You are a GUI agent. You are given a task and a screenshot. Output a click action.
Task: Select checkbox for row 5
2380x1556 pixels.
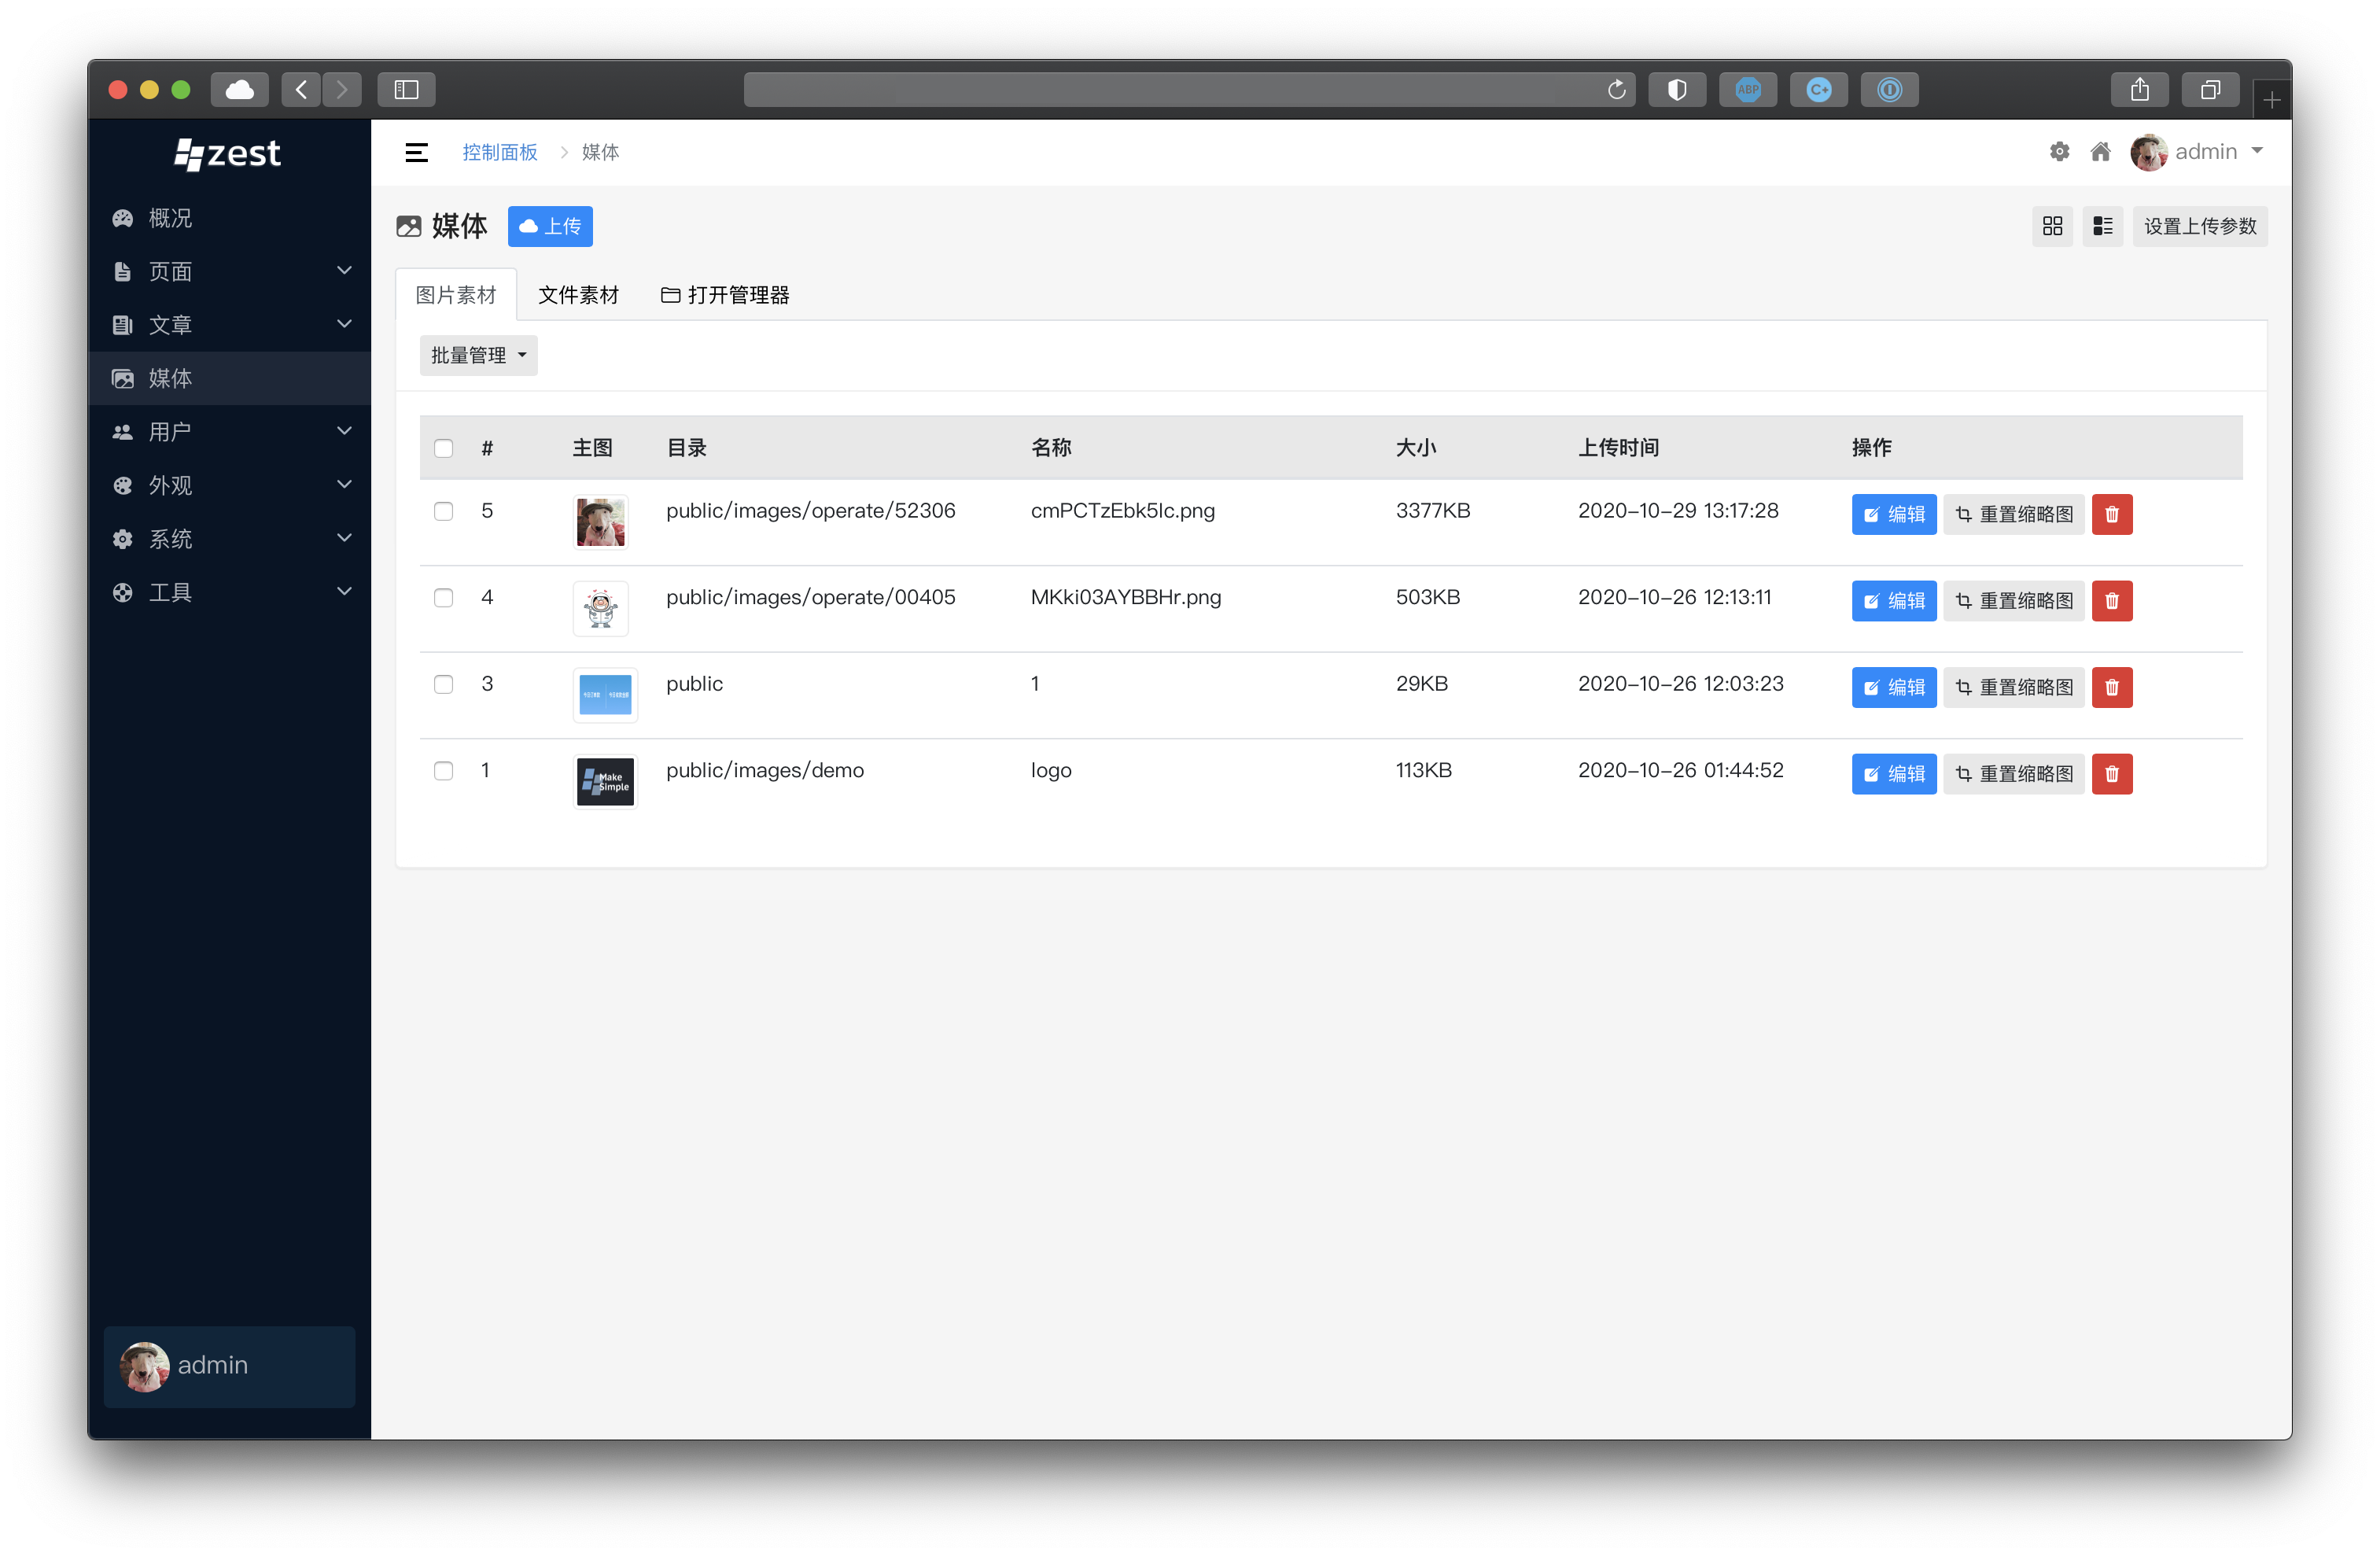[x=443, y=511]
